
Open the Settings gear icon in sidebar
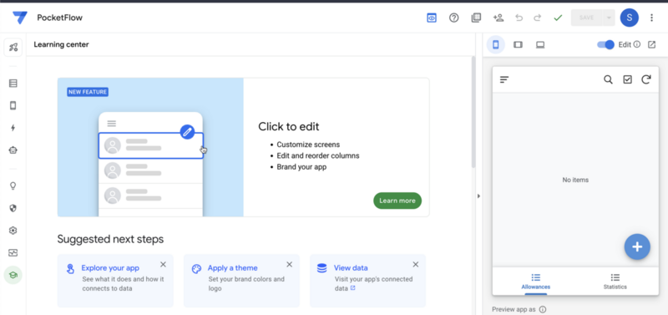pyautogui.click(x=13, y=231)
